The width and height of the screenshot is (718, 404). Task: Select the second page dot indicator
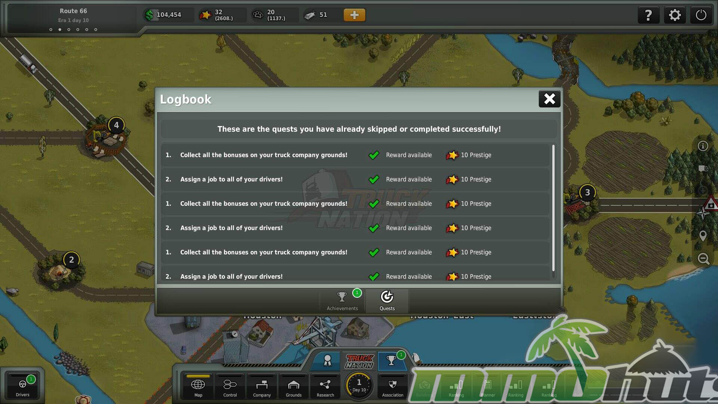(60, 30)
